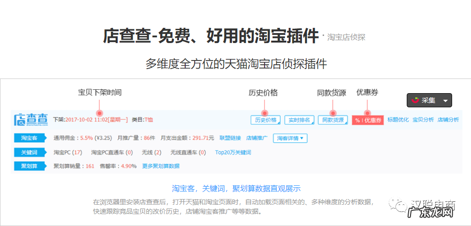471x226 pixels.
Task: Open the 店铺分析 link
Action: point(448,120)
